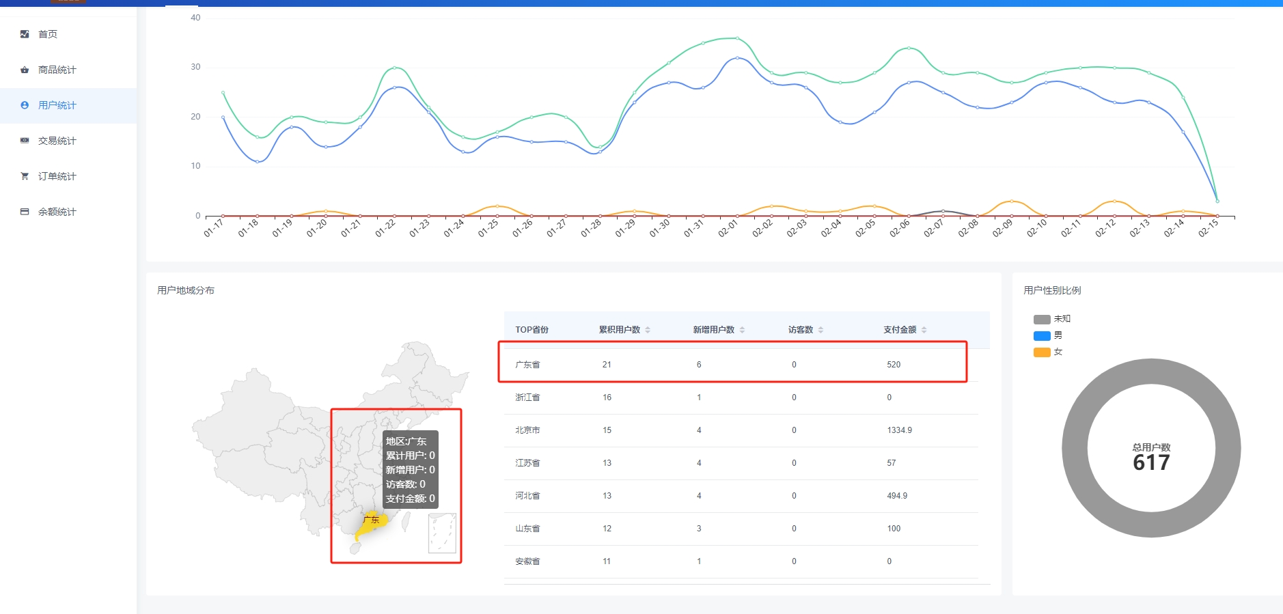Click payment value 1334.9 for 北京市

click(899, 430)
